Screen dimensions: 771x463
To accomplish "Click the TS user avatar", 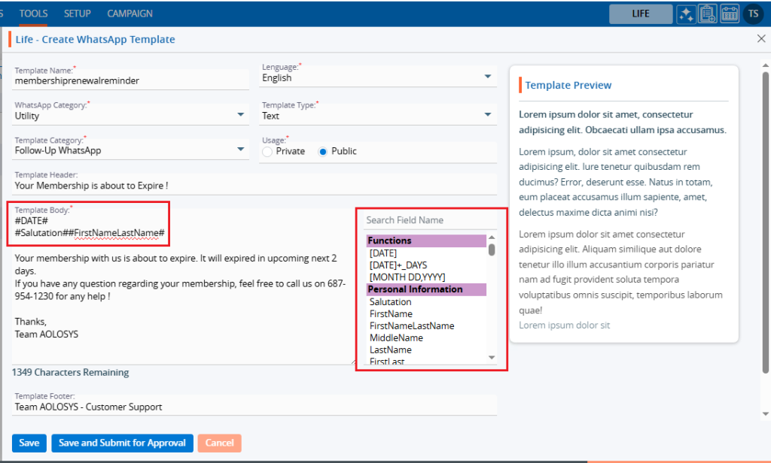I will click(x=753, y=14).
